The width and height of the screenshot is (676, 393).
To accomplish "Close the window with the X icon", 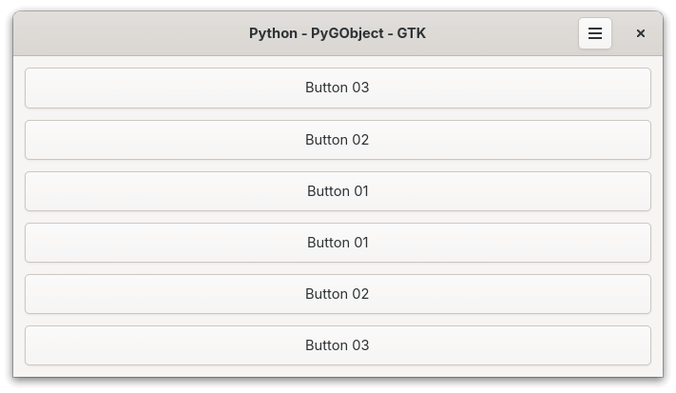I will [641, 33].
